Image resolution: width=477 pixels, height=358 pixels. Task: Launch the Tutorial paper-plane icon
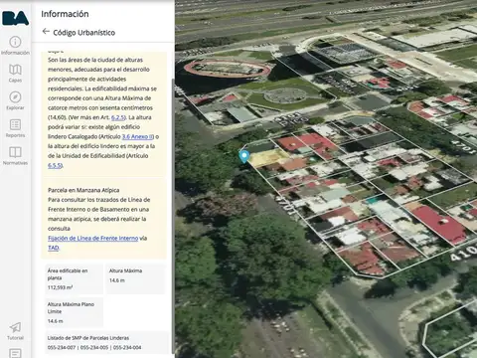(15, 331)
